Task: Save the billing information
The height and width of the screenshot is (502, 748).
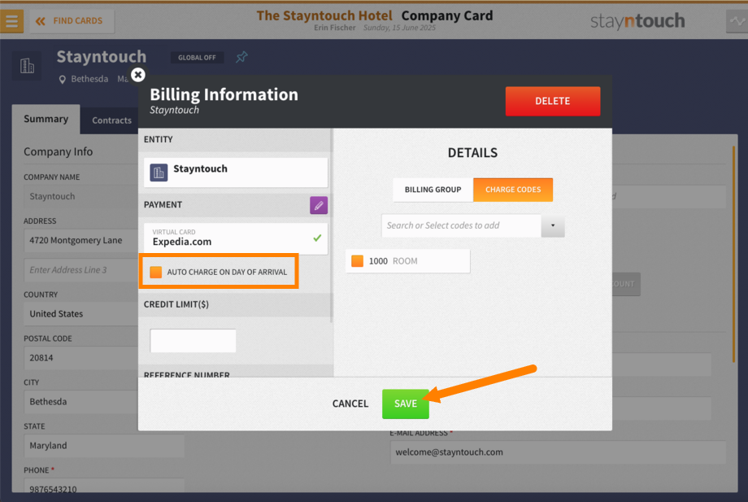Action: pyautogui.click(x=406, y=404)
